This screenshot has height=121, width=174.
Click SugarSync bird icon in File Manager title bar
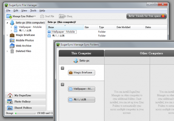(x=7, y=5)
